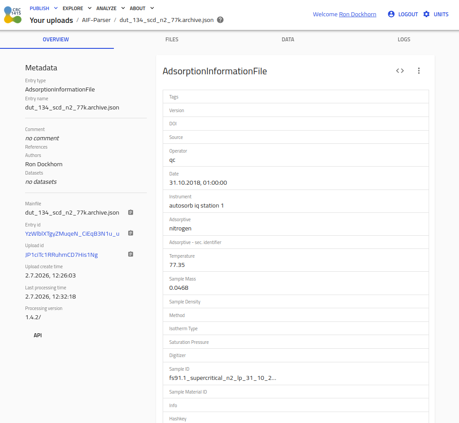Select the Date value 31.10.2018, 01:00:00
Viewport: 459px width, 423px height.
[198, 182]
